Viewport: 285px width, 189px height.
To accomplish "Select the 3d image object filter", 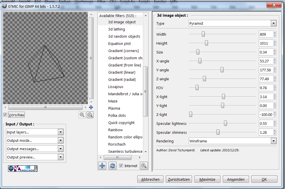I will [122, 22].
